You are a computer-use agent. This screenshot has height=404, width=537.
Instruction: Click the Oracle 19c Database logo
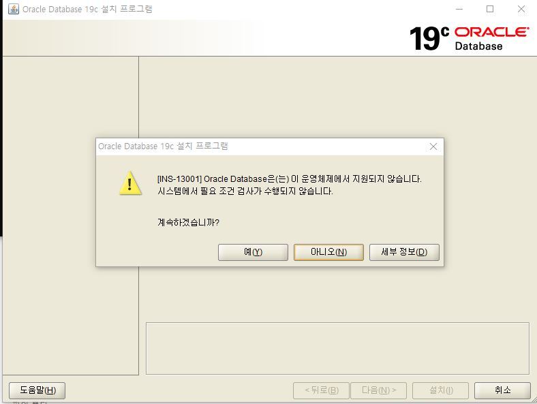(469, 38)
